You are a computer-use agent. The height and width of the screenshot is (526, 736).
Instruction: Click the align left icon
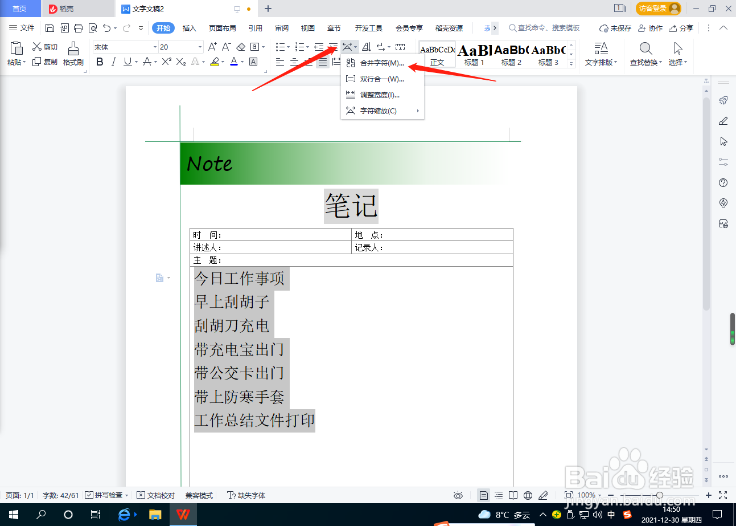pyautogui.click(x=280, y=62)
